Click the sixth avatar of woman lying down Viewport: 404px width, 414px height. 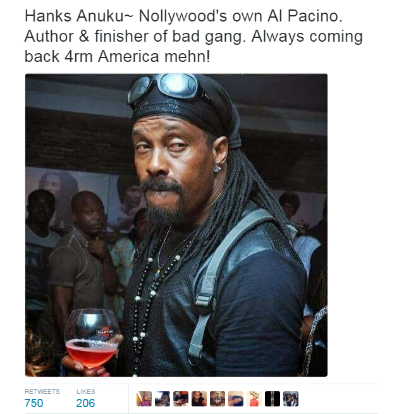(236, 399)
